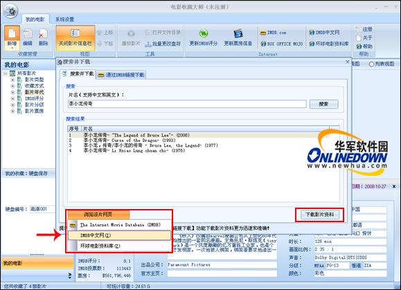Click the 播放影片 play movie icon
This screenshot has height=290, width=401.
click(131, 38)
